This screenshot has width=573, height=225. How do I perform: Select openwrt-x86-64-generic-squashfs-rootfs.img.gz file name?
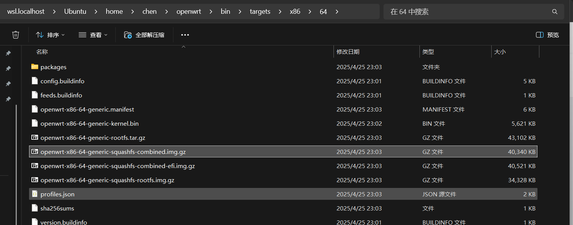click(107, 180)
